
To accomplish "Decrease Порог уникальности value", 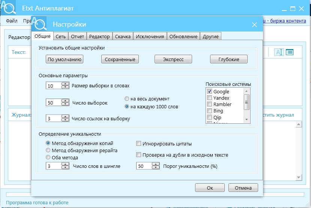I will coord(156,168).
